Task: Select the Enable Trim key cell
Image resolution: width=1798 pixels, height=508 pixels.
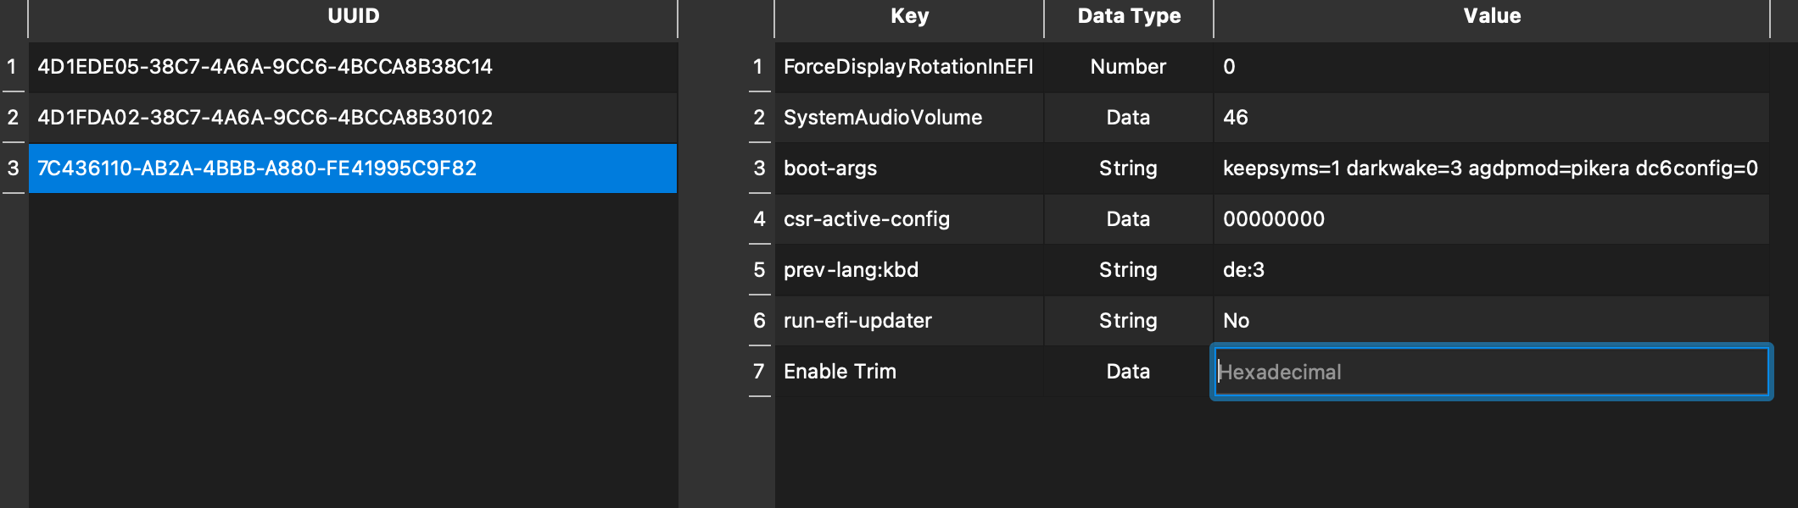Action: click(x=840, y=372)
